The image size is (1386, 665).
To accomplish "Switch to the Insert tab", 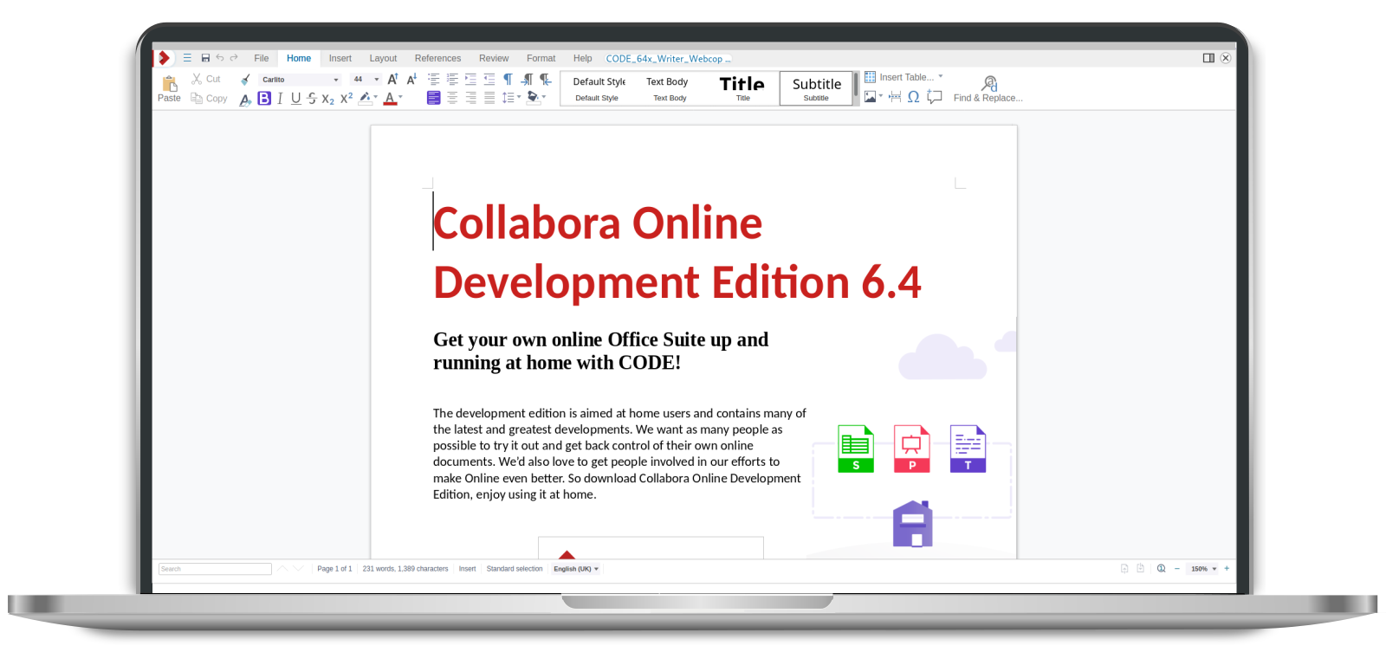I will pos(340,58).
